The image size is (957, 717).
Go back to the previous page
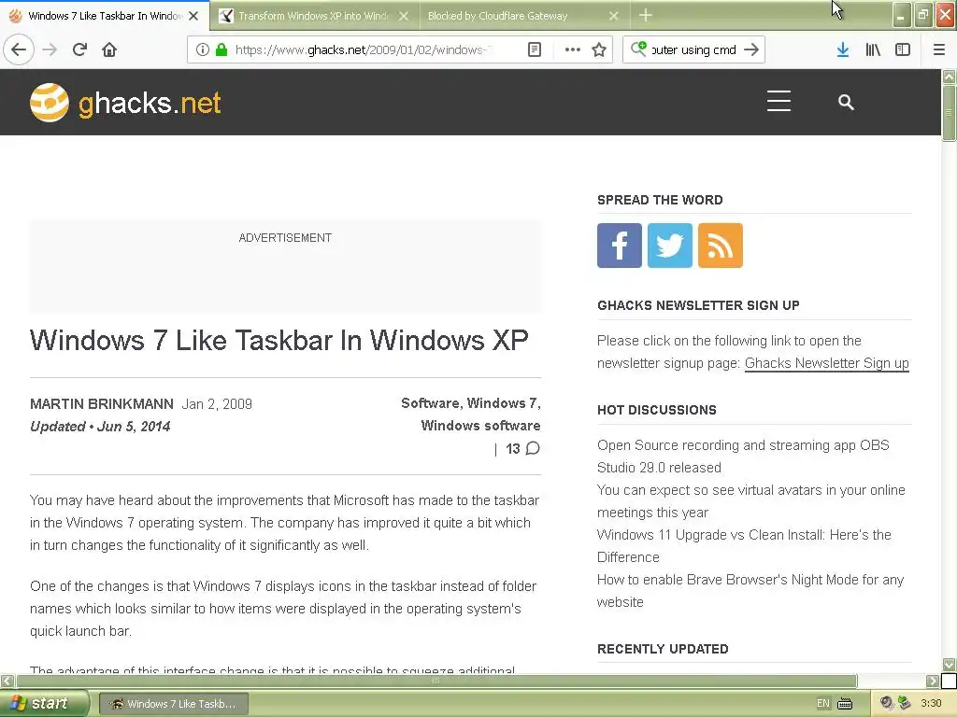coord(19,49)
